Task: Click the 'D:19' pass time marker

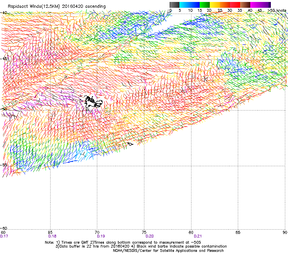Action: [101, 236]
